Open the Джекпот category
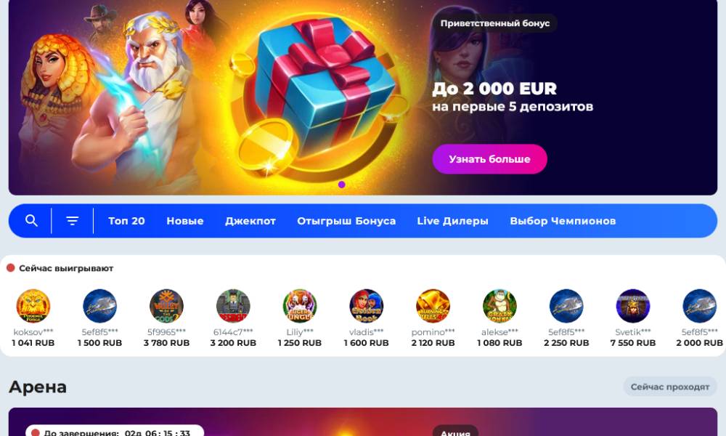Image resolution: width=726 pixels, height=436 pixels. pos(250,221)
